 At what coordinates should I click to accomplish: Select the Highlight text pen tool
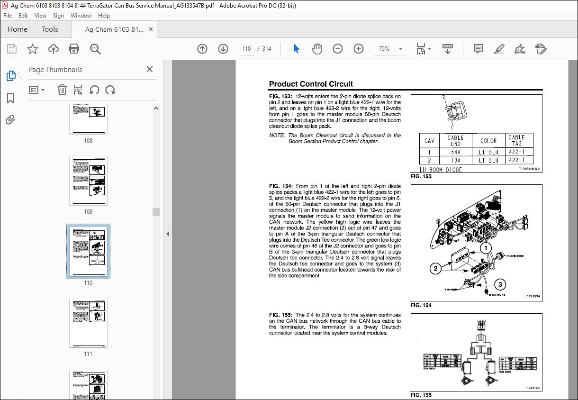coord(499,49)
